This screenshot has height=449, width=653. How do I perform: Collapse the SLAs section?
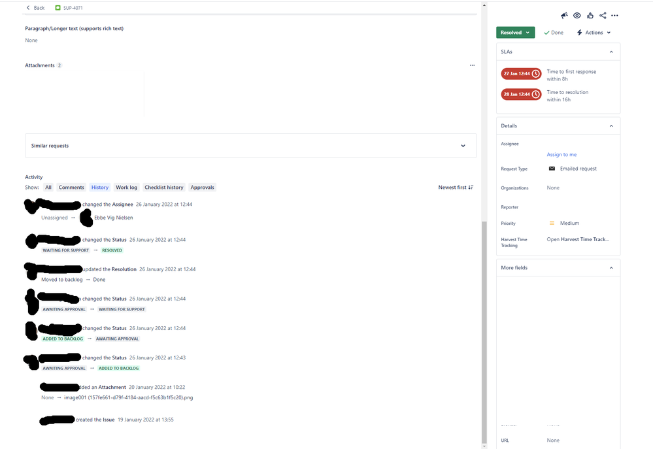pos(611,51)
